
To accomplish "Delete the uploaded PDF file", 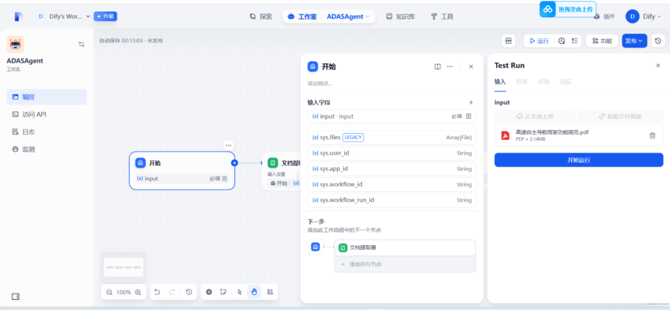I will (652, 136).
